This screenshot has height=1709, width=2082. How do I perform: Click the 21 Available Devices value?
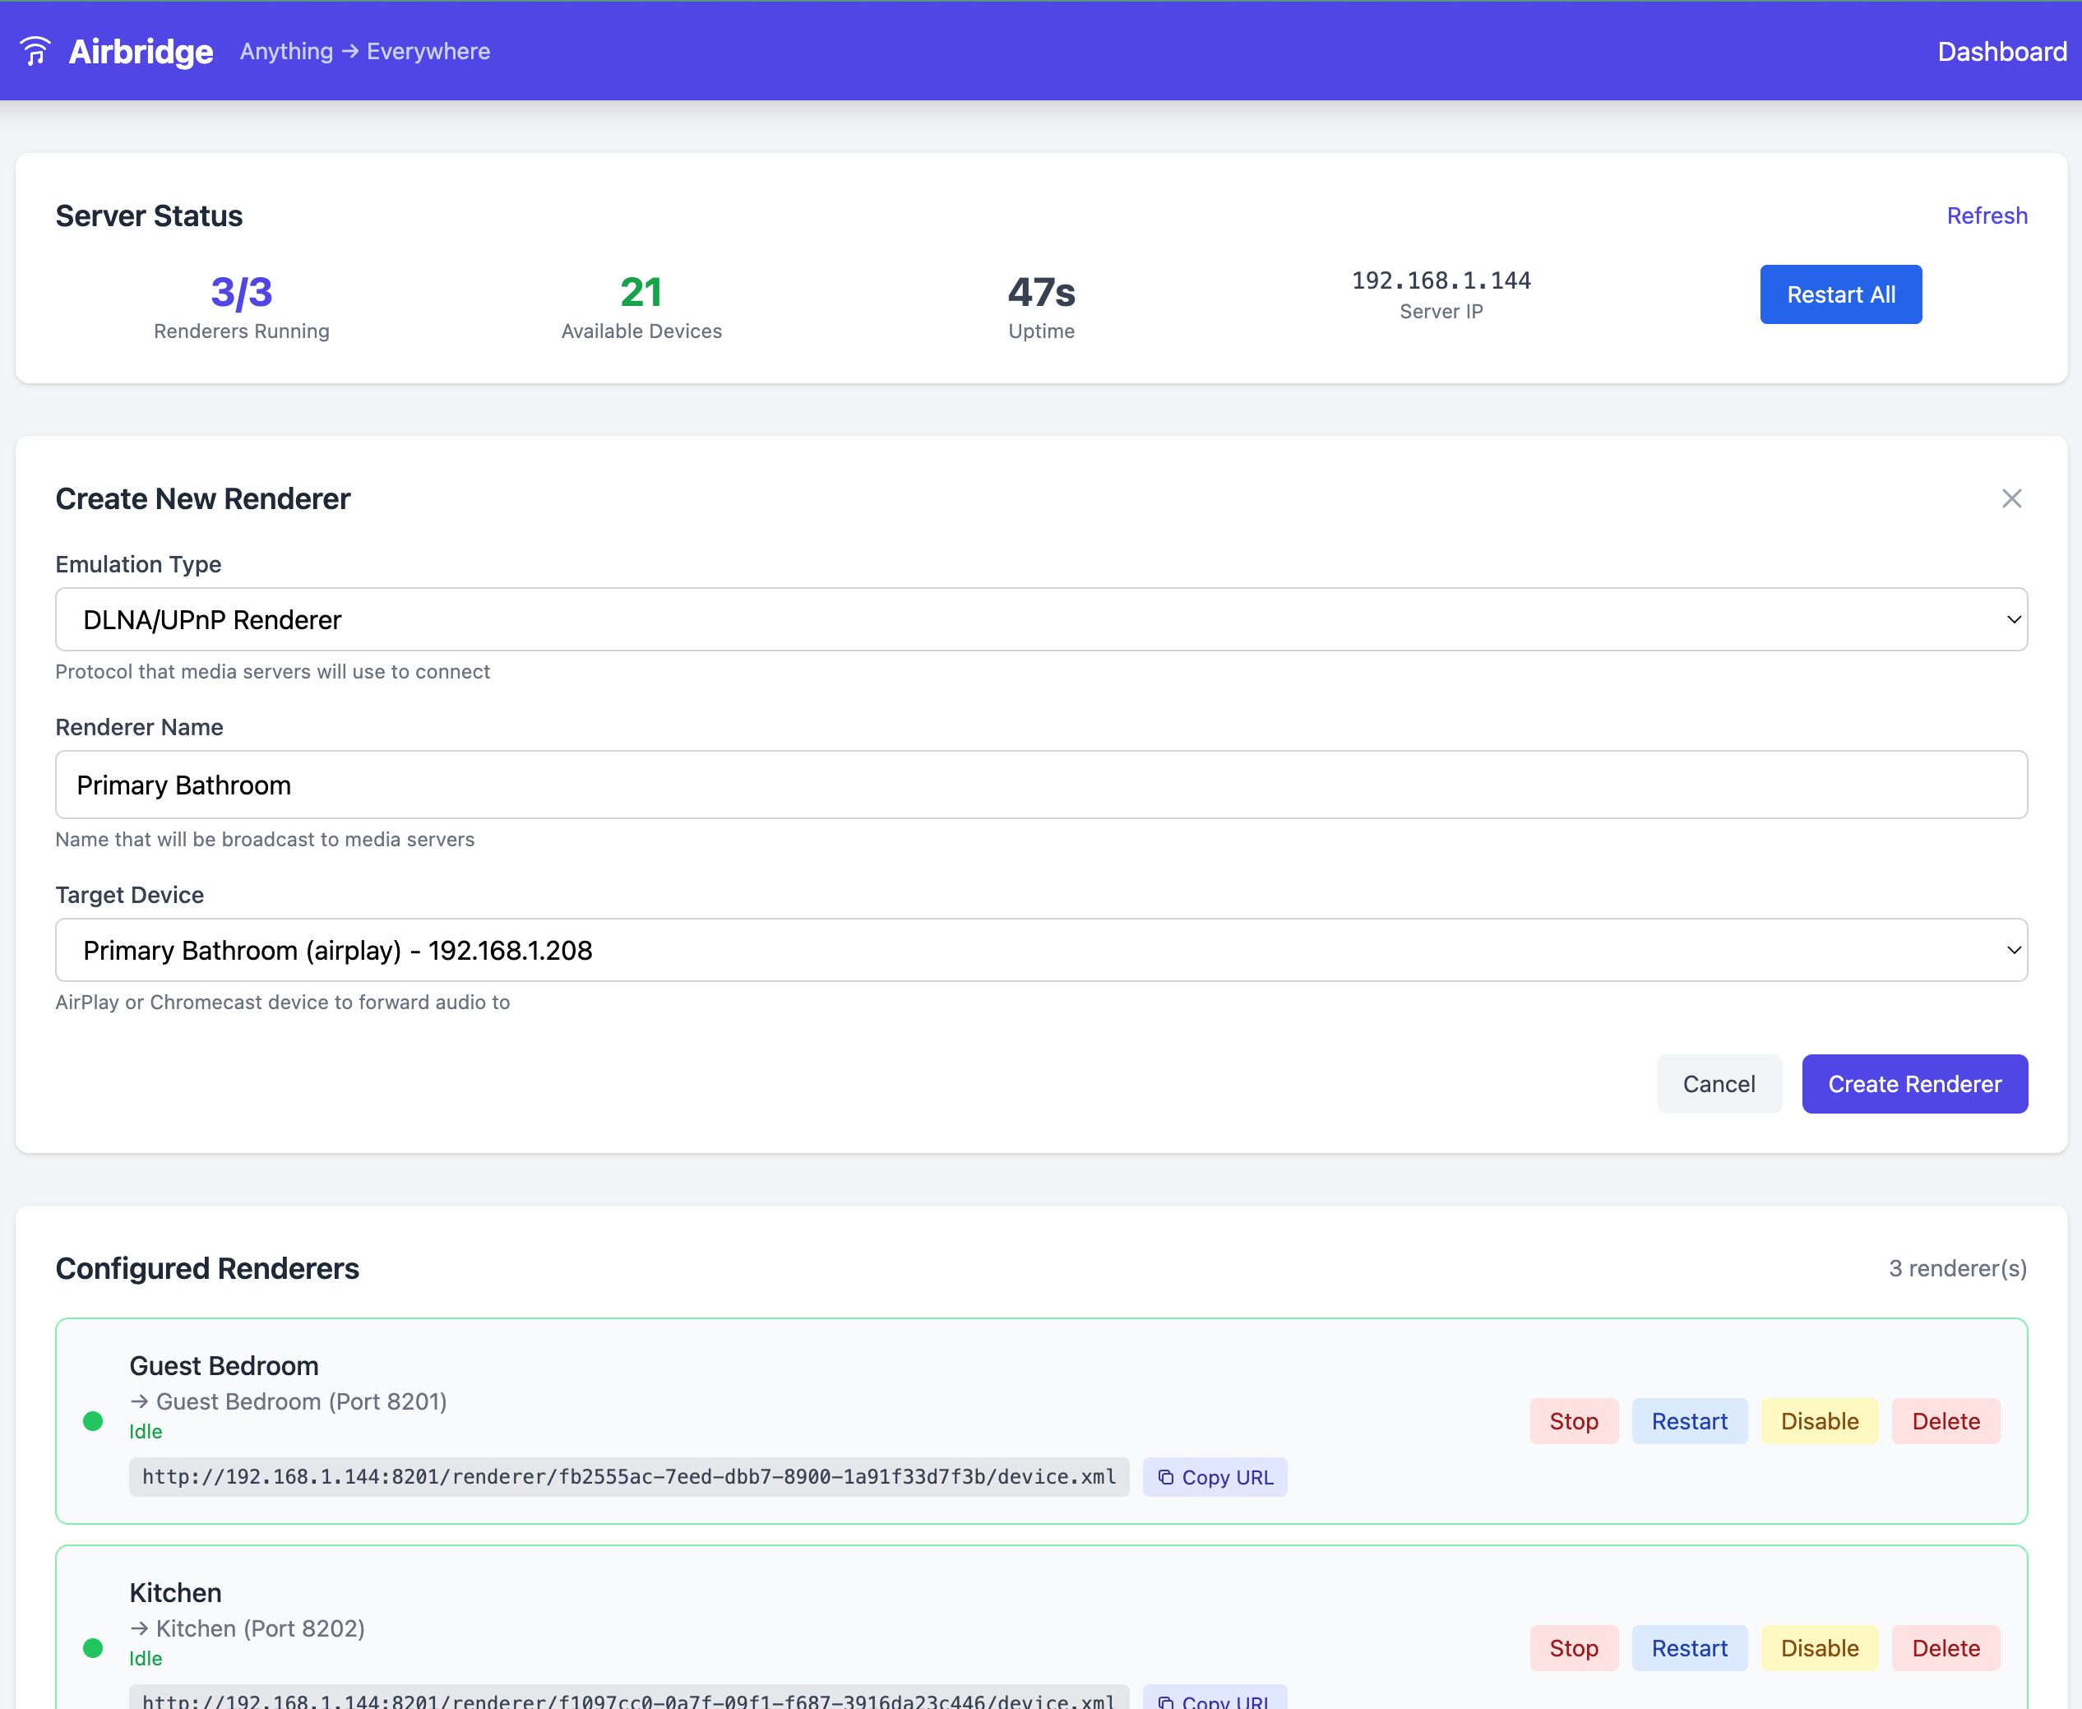click(x=641, y=293)
